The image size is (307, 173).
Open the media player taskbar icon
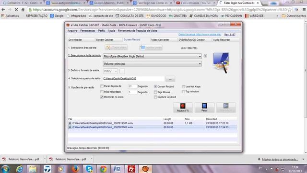61,169
